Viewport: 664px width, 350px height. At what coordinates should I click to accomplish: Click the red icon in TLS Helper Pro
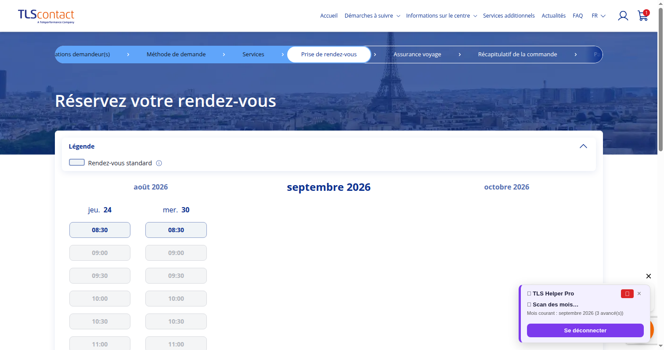point(627,294)
